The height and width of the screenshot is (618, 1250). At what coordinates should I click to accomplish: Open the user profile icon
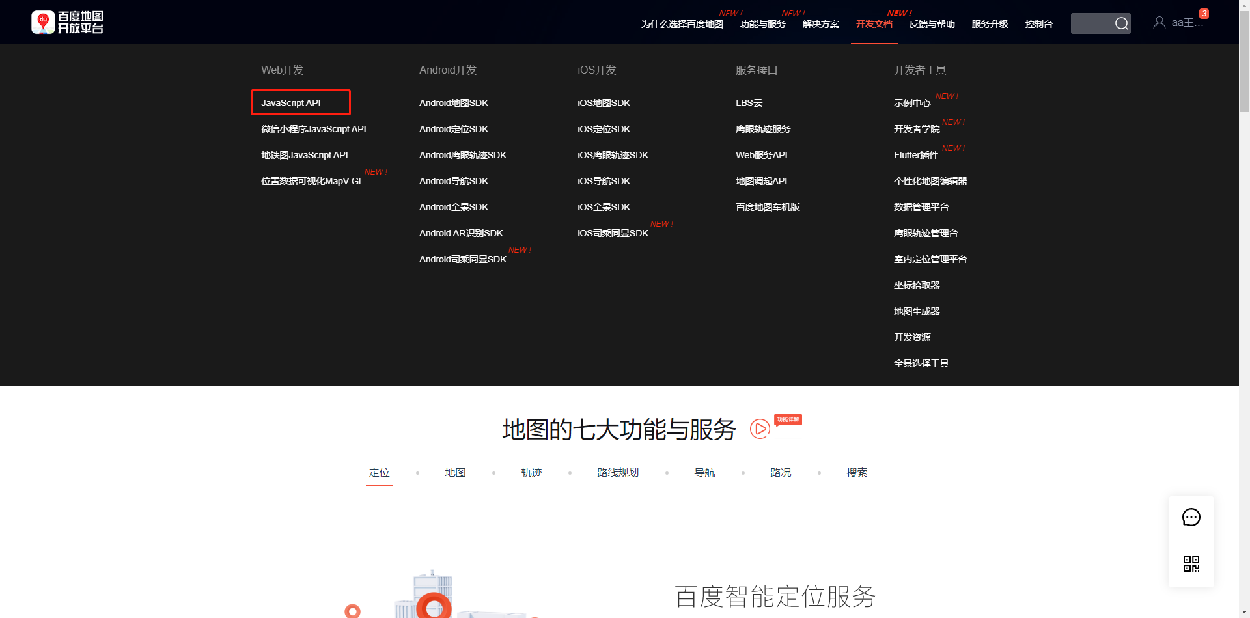(x=1159, y=21)
